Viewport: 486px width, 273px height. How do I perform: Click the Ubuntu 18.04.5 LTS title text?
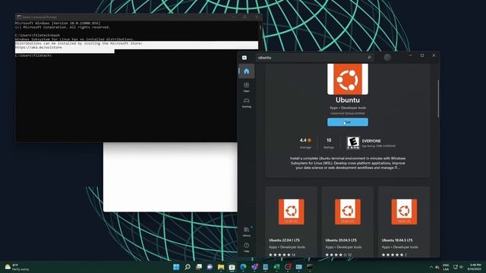click(397, 240)
